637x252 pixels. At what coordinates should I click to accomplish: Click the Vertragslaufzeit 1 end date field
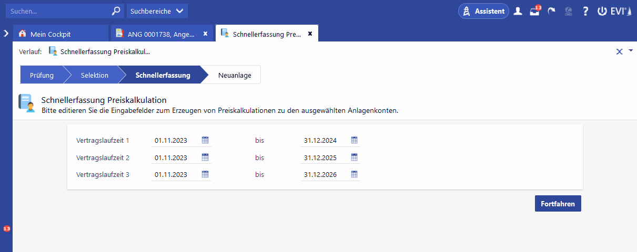pos(325,141)
